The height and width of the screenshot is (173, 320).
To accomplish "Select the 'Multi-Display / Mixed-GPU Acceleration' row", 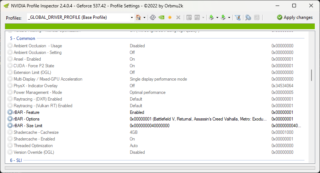I will click(x=48, y=79).
